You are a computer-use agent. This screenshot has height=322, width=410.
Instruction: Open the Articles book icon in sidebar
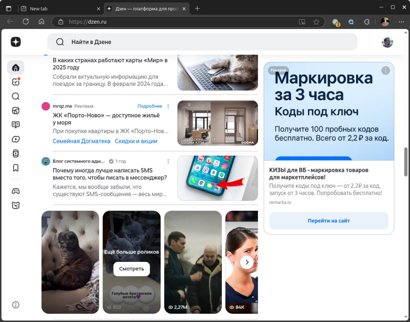tap(16, 125)
